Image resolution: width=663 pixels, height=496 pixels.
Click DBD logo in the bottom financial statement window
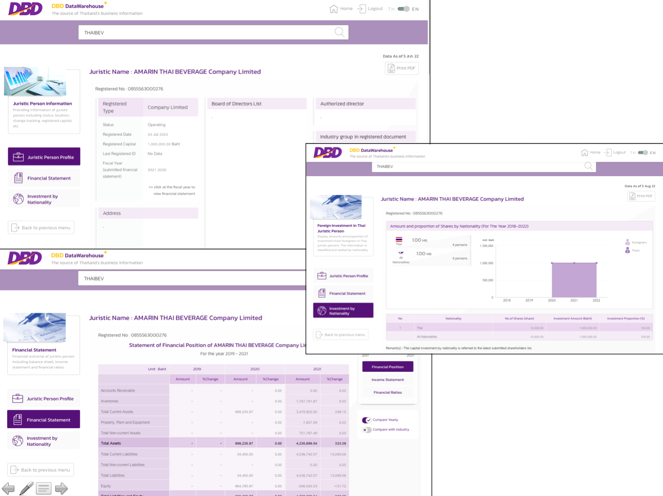tap(25, 258)
